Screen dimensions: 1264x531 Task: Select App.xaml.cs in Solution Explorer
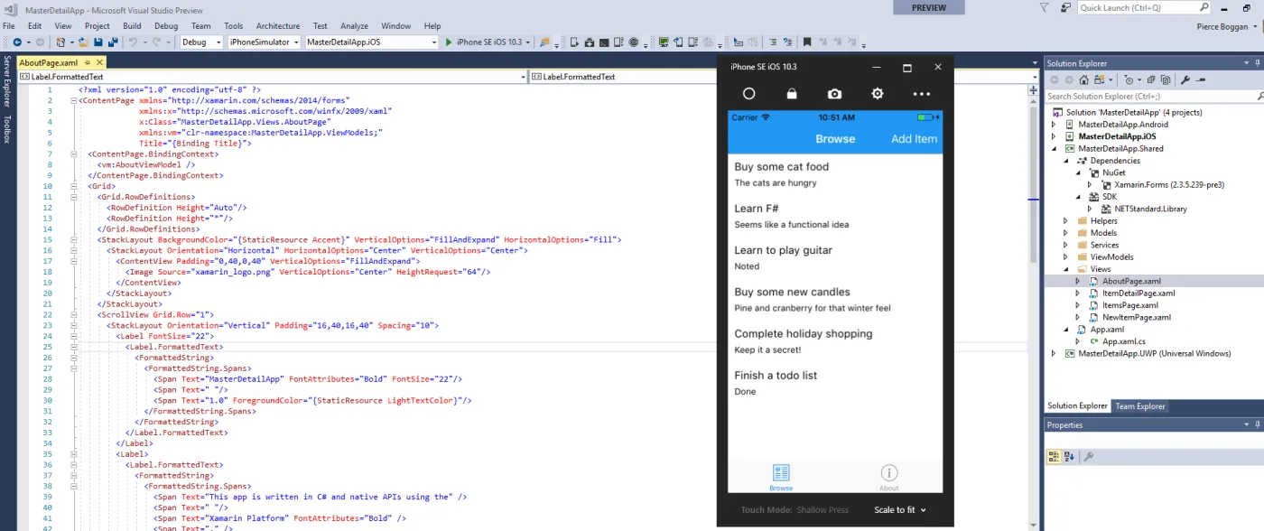[1123, 341]
